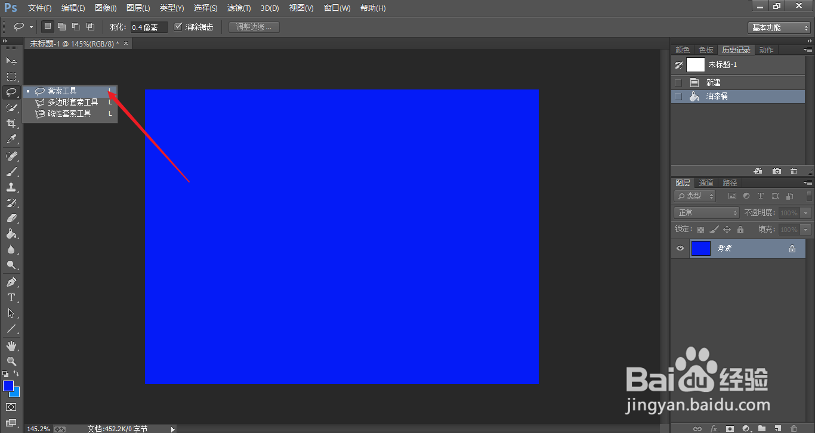Select the Pen tool
This screenshot has width=815, height=433.
point(11,282)
